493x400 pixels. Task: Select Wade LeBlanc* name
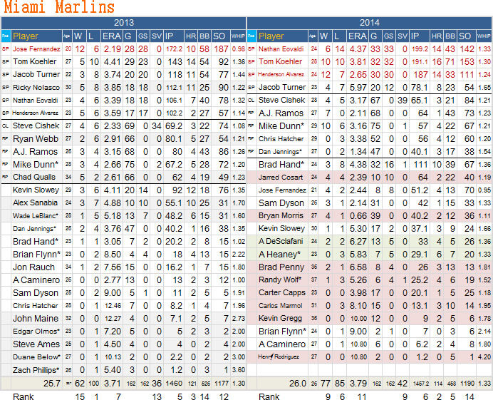tap(36, 216)
